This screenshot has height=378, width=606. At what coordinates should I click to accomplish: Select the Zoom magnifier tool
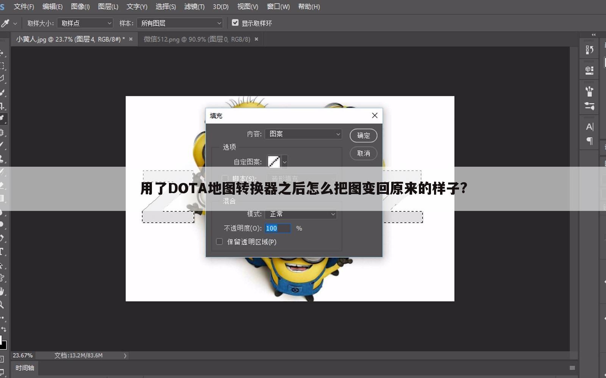[x=2, y=305]
